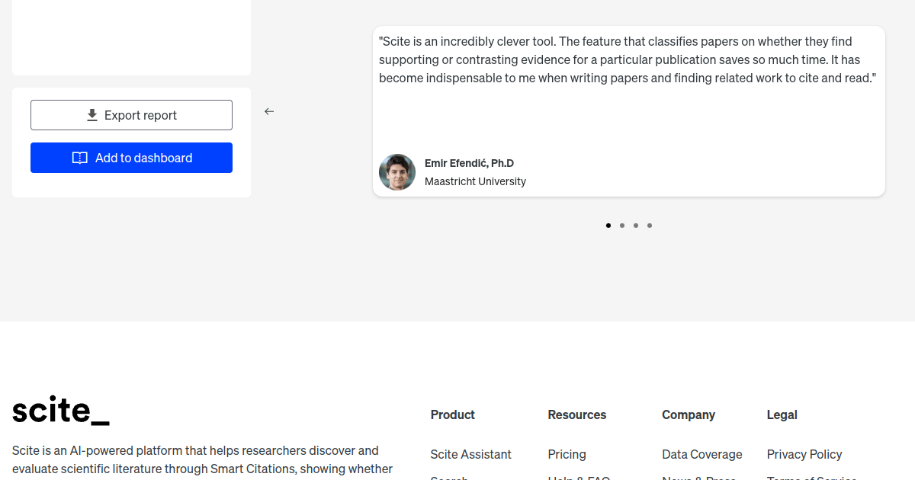The image size is (915, 480).
Task: Click the Company footer heading
Action: tap(688, 414)
